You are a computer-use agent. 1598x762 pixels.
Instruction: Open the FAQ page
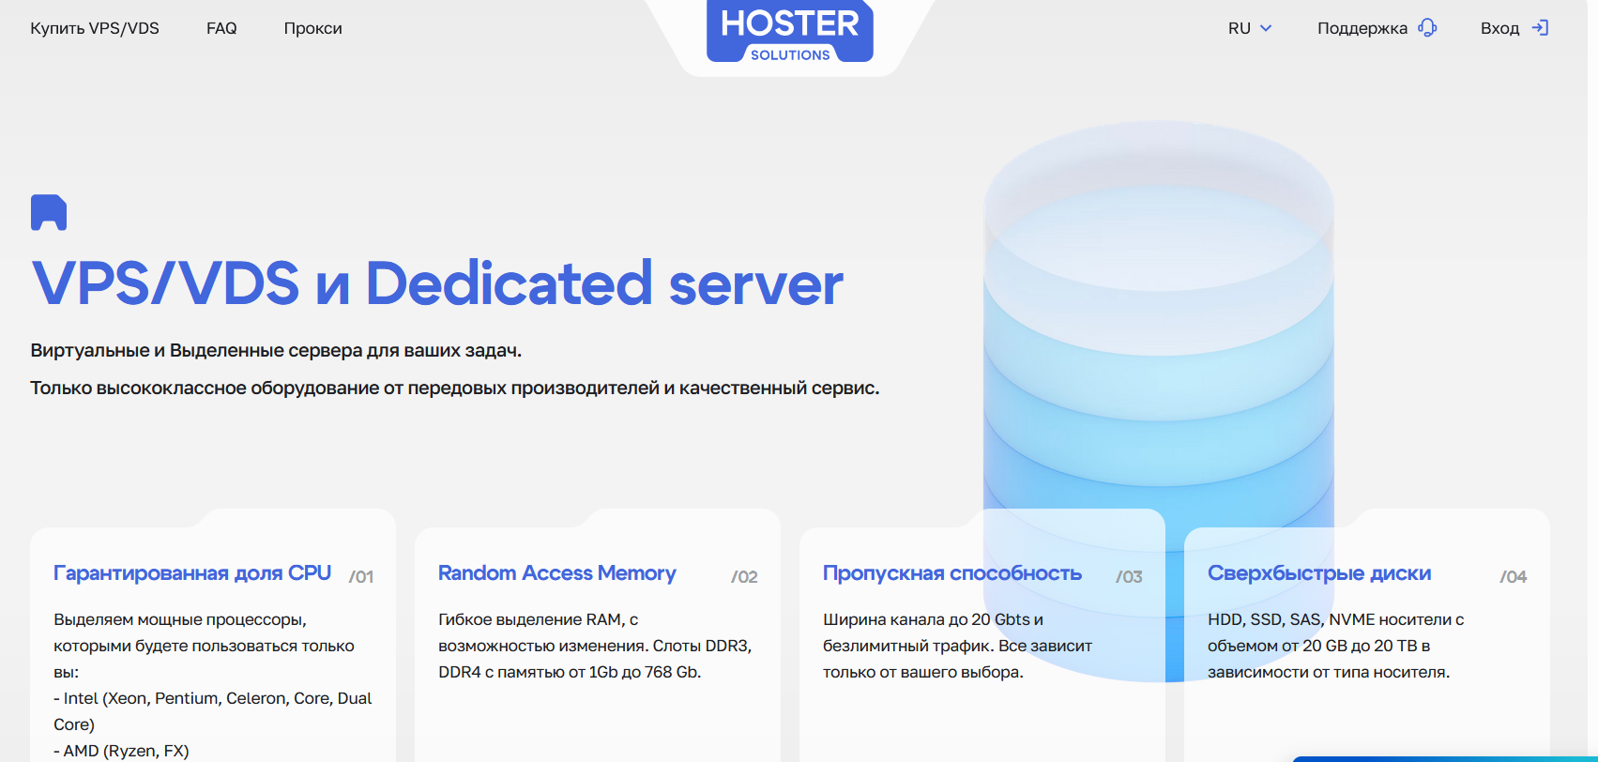221,28
